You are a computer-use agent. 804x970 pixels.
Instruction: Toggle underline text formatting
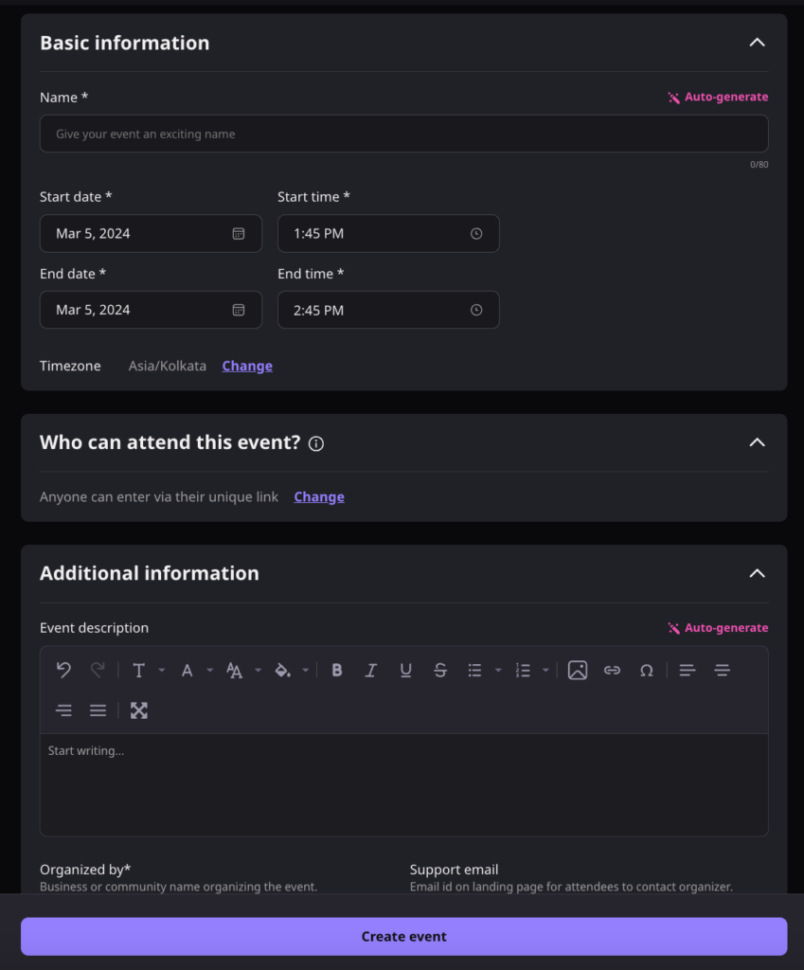pos(405,670)
